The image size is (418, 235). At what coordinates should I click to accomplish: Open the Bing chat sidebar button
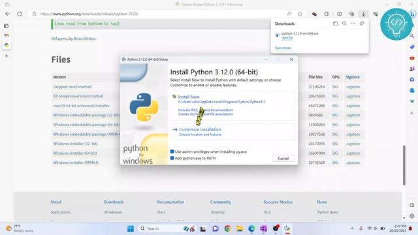click(x=412, y=14)
